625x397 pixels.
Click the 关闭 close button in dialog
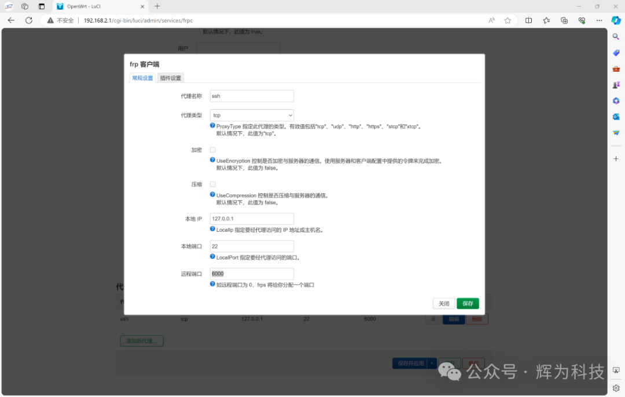[x=444, y=303]
